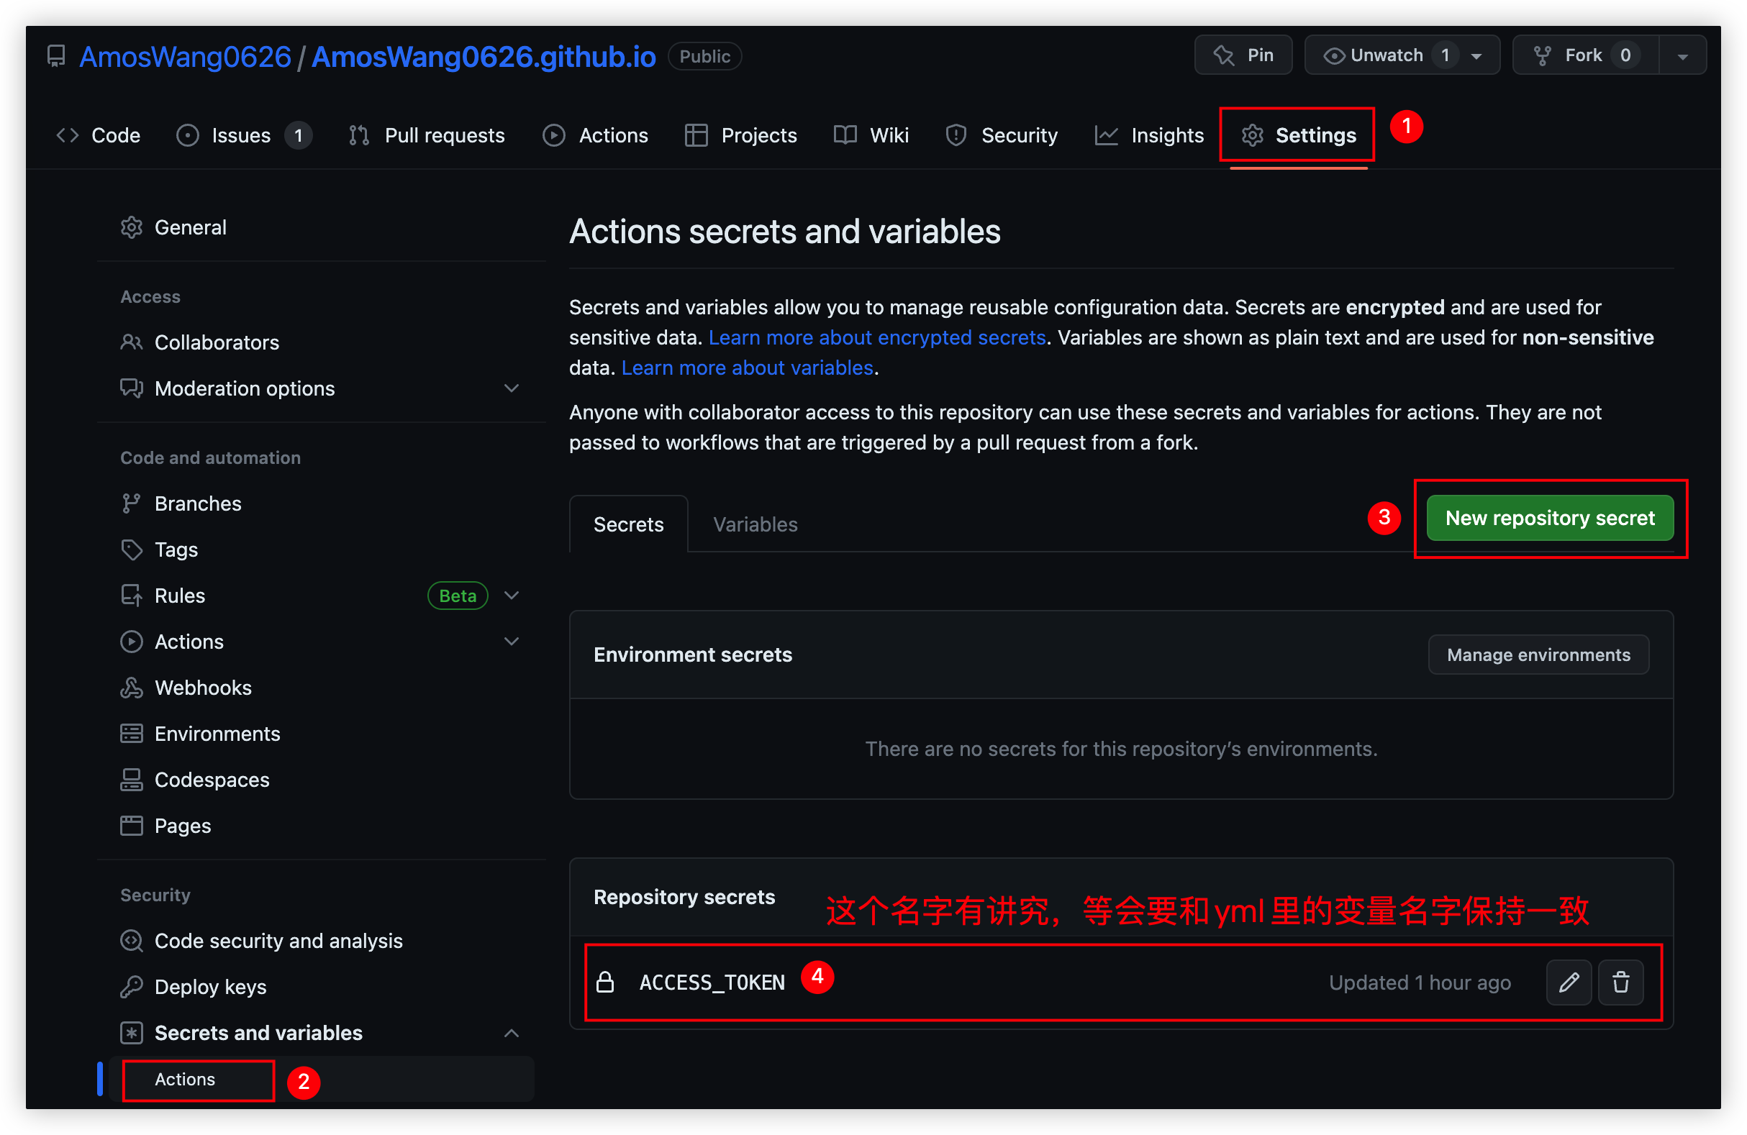Screen dimensions: 1747x1135
Task: Expand the Rules sidebar section
Action: pyautogui.click(x=512, y=595)
